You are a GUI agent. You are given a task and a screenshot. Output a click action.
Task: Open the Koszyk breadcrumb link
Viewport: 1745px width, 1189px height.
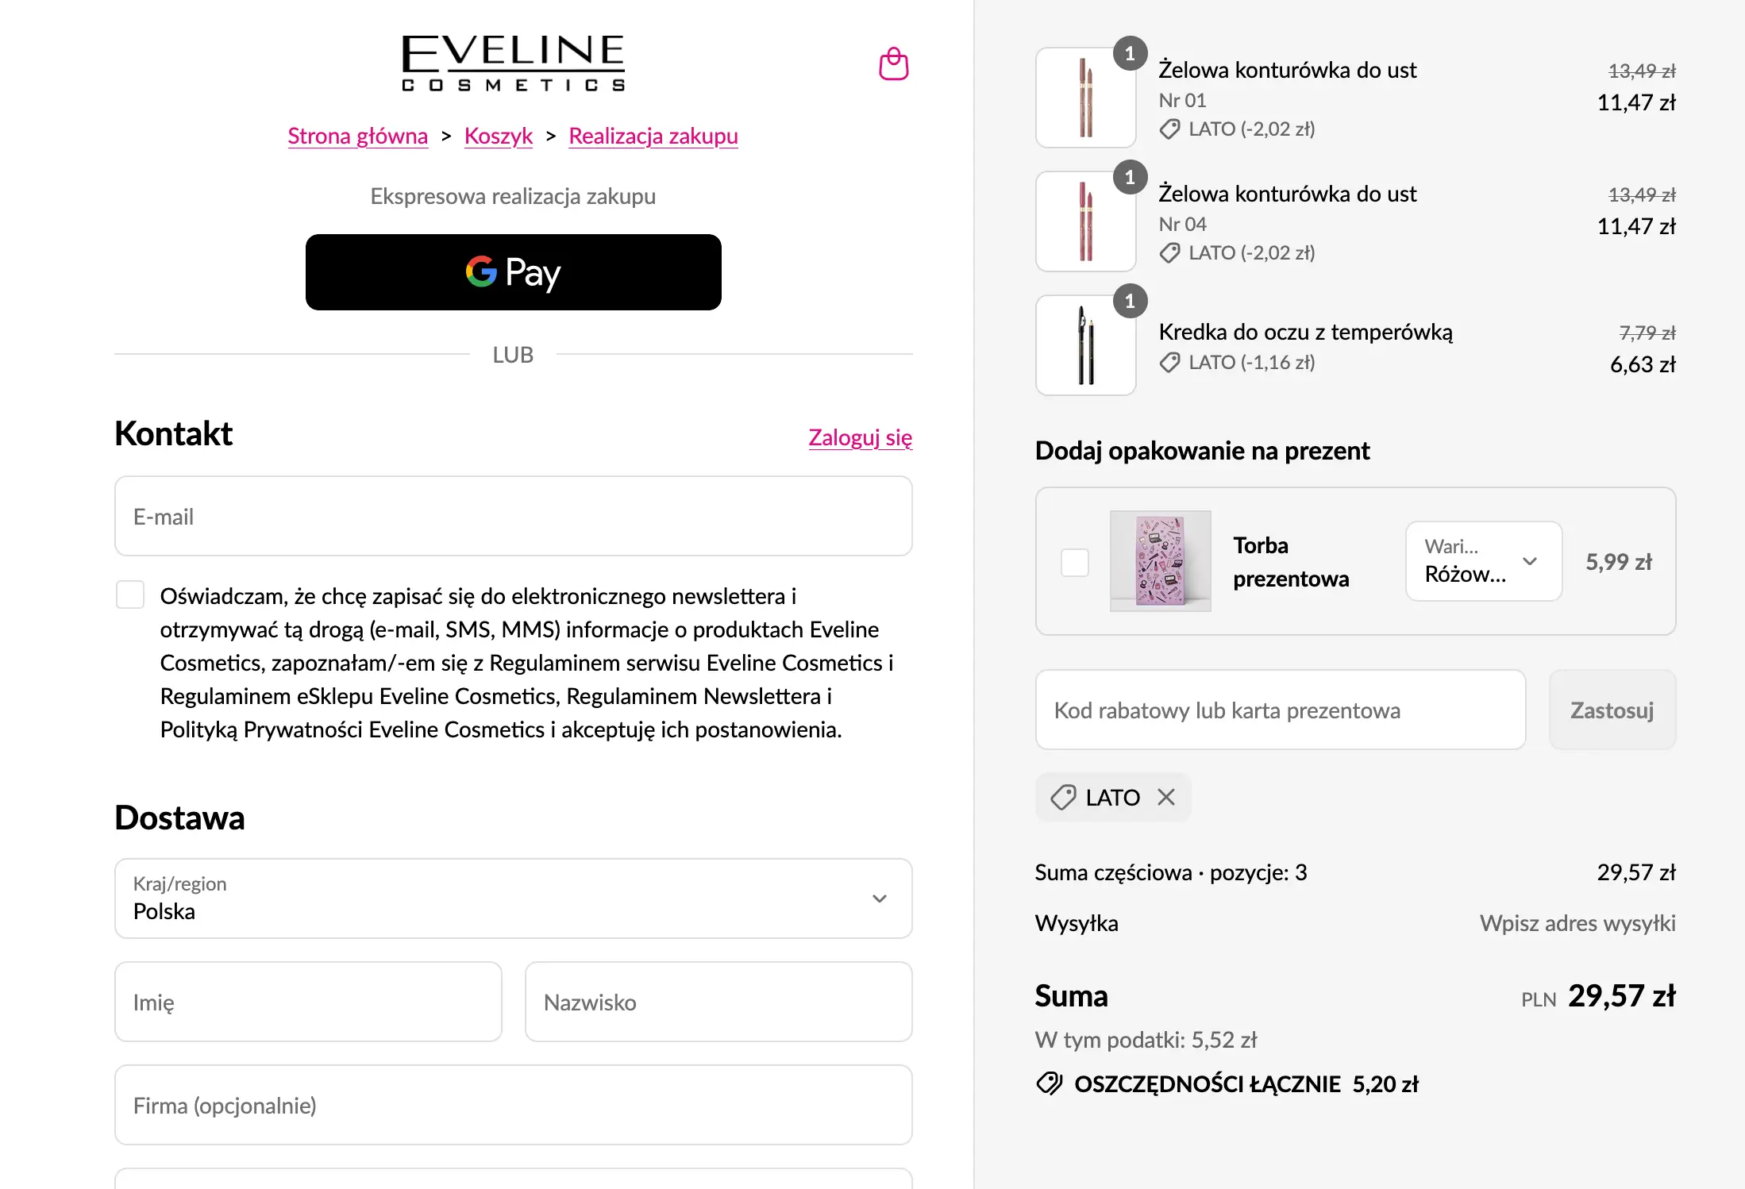(498, 136)
